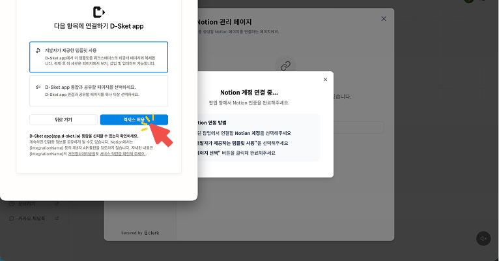Image resolution: width=499 pixels, height=261 pixels.
Task: Click the instruction line '연결할 Notion 계정을 선택해주세요'
Action: tap(244, 133)
